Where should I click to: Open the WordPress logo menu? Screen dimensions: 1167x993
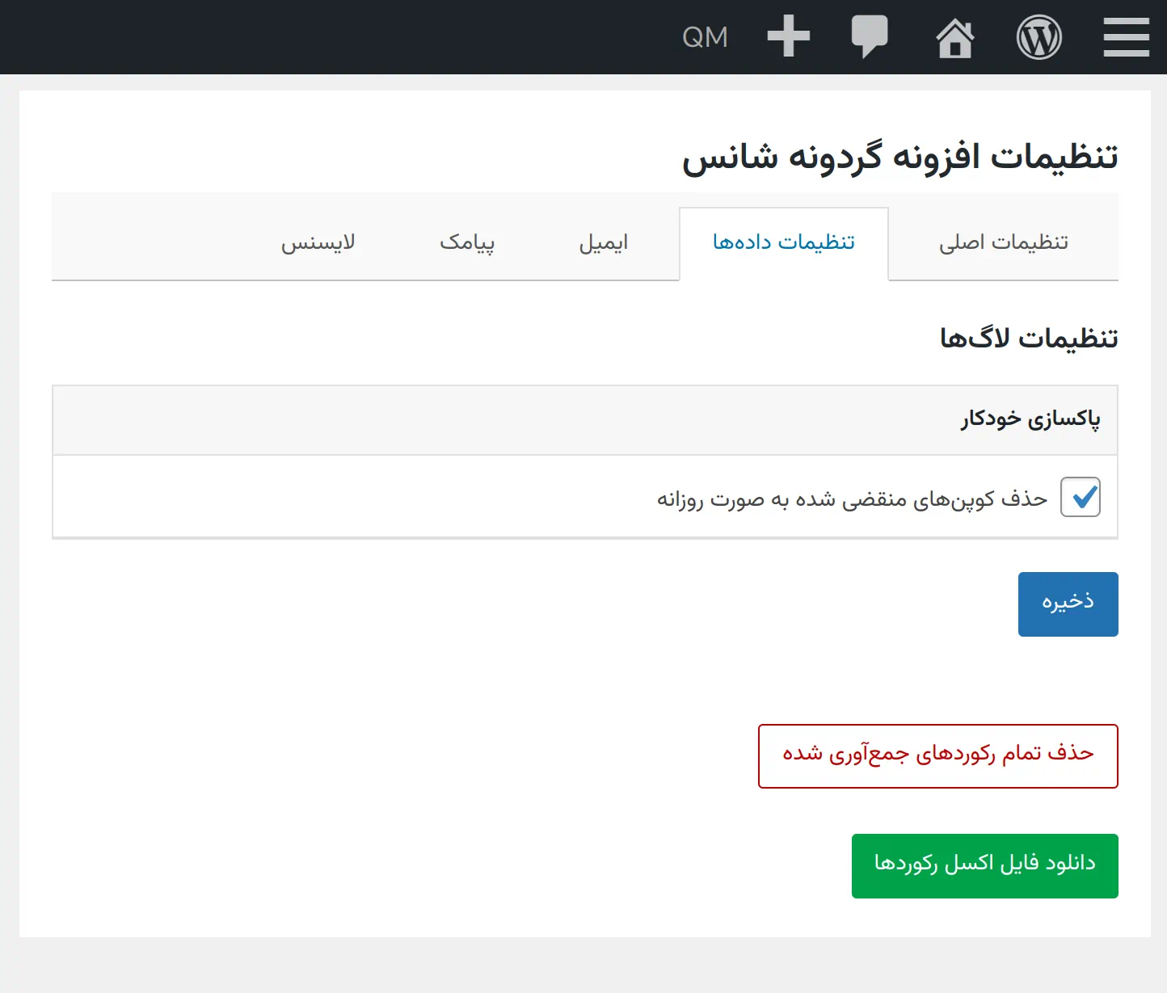pos(1039,36)
